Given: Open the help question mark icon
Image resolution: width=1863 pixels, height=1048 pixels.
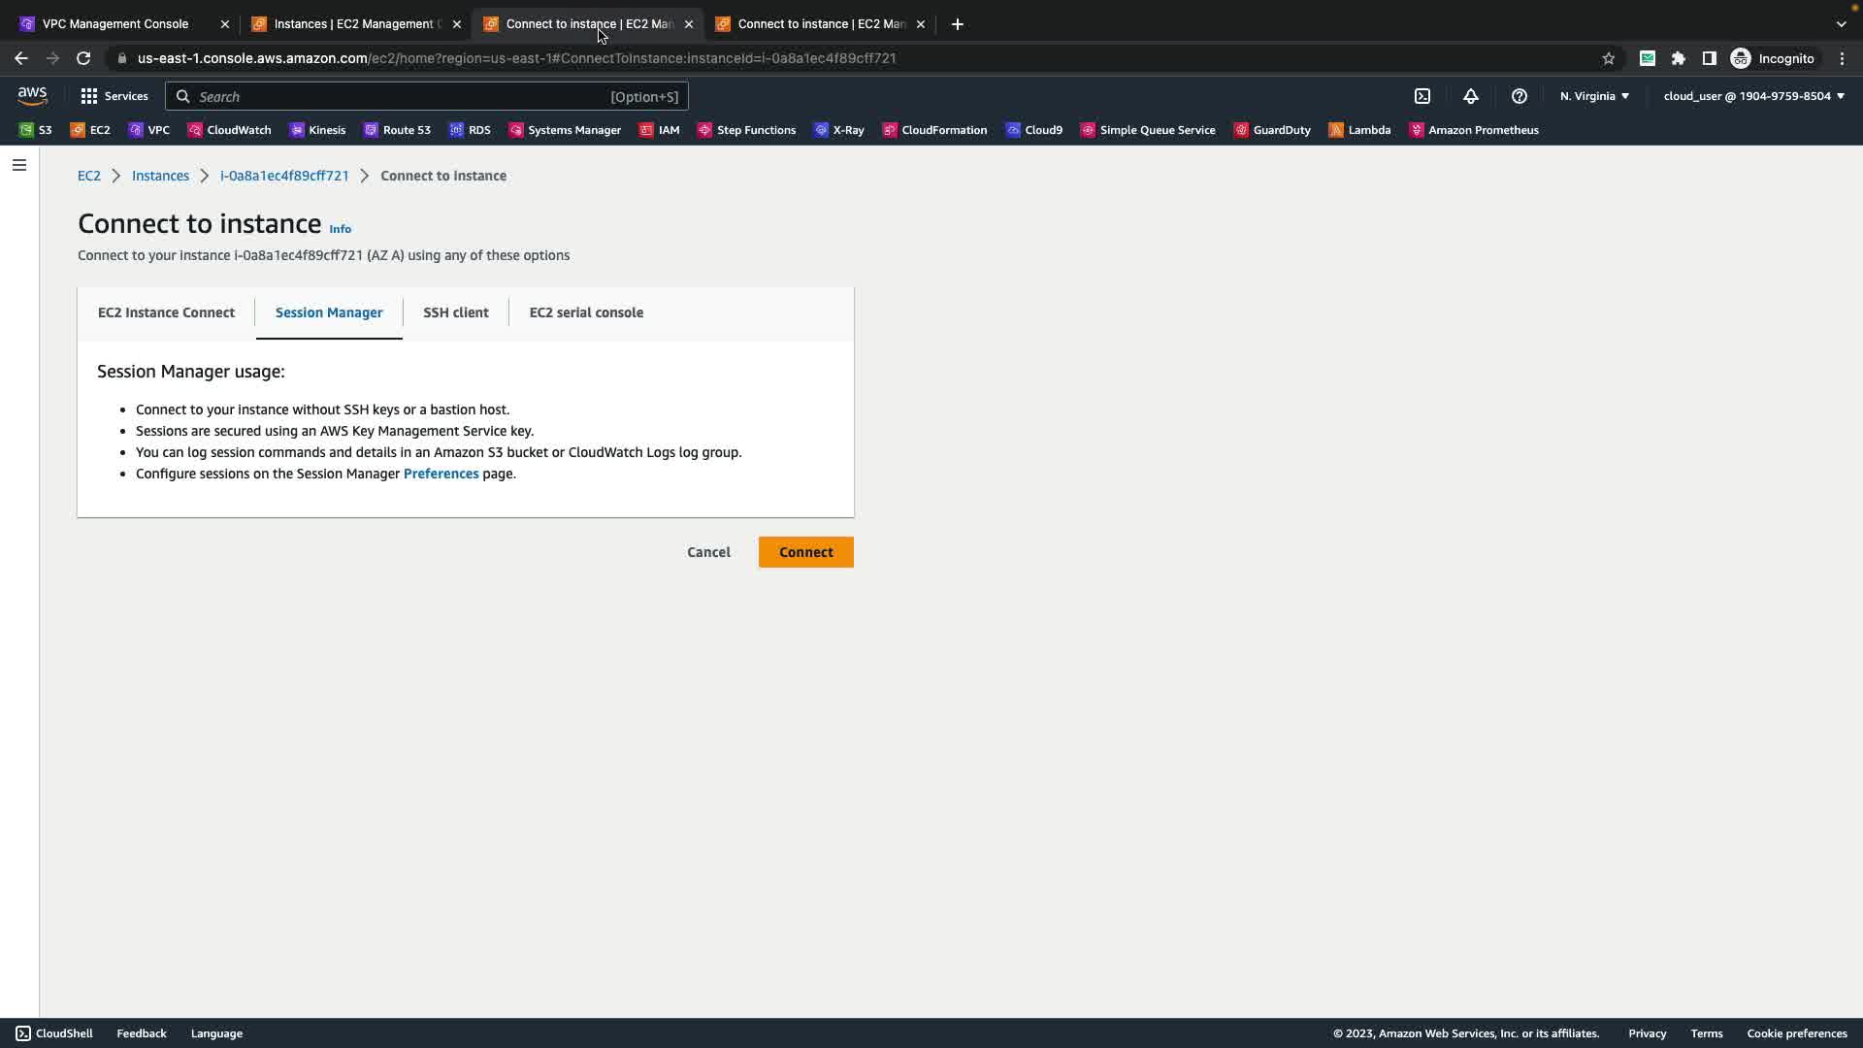Looking at the screenshot, I should [1520, 96].
